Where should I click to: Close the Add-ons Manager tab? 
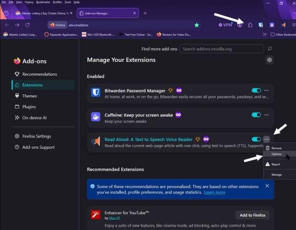tap(135, 13)
